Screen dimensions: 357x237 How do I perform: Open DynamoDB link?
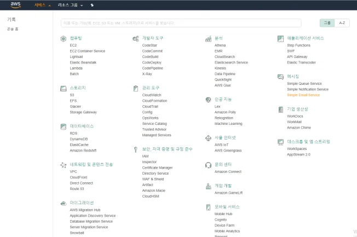(x=79, y=139)
